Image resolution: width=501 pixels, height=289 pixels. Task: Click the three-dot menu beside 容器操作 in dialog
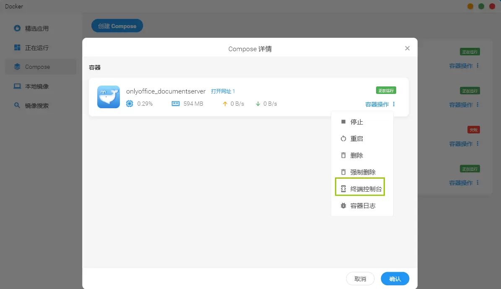(x=394, y=104)
